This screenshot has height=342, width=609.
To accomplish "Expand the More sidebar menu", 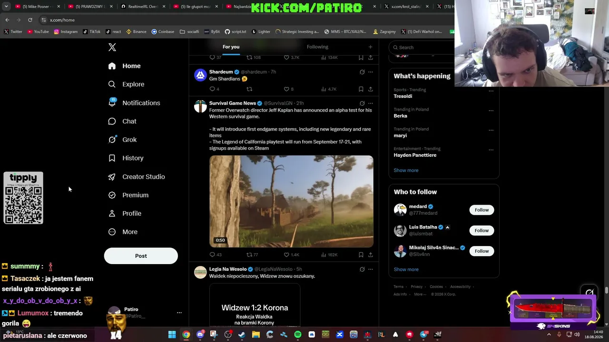I will pyautogui.click(x=123, y=232).
